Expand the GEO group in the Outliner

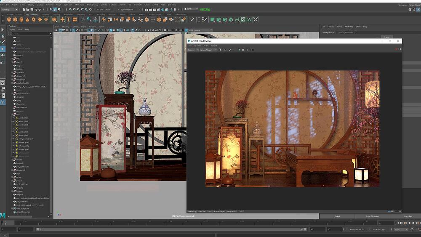12,59
